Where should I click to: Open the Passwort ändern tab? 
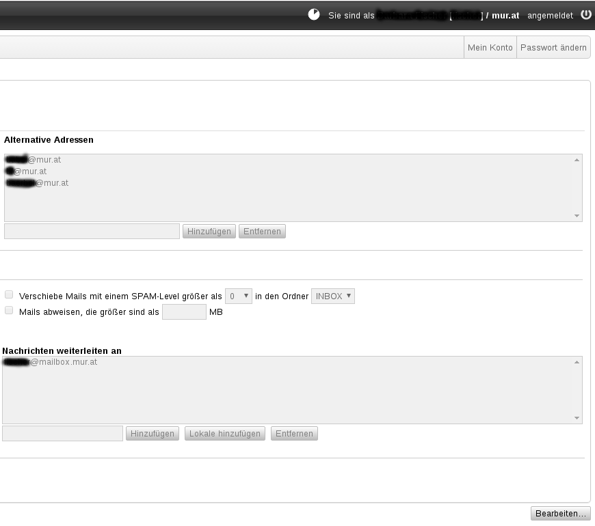click(553, 48)
